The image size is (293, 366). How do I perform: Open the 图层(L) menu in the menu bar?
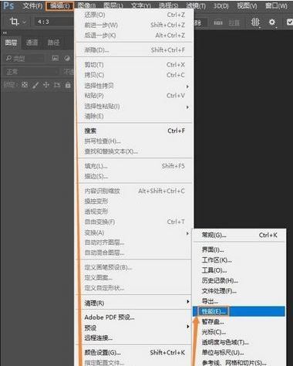point(113,5)
